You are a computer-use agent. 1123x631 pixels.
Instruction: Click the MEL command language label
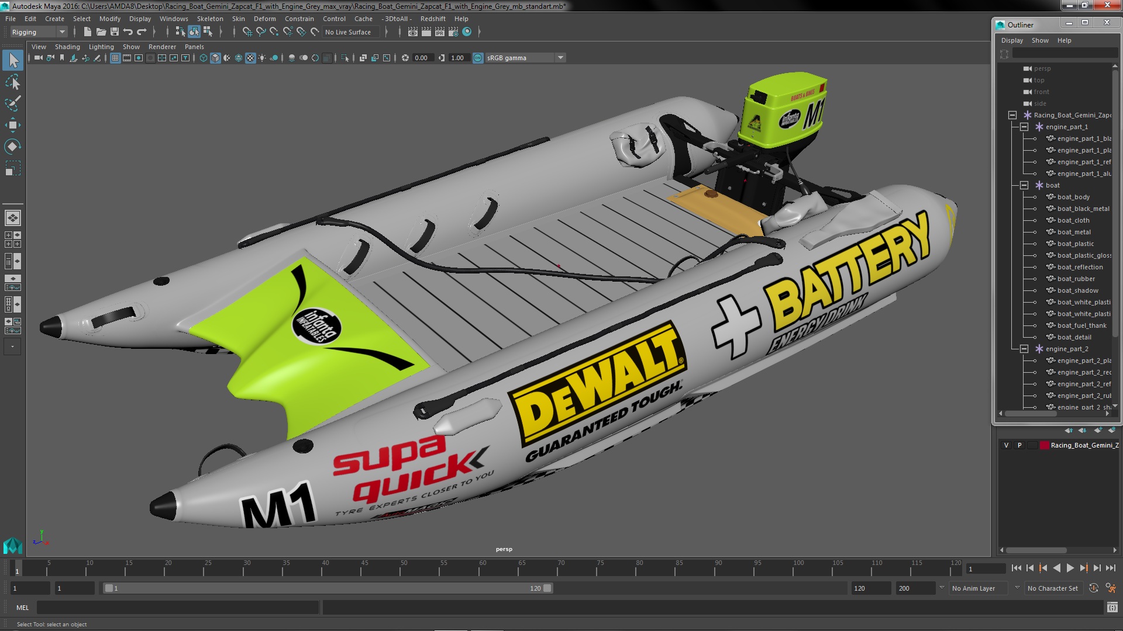pyautogui.click(x=22, y=608)
